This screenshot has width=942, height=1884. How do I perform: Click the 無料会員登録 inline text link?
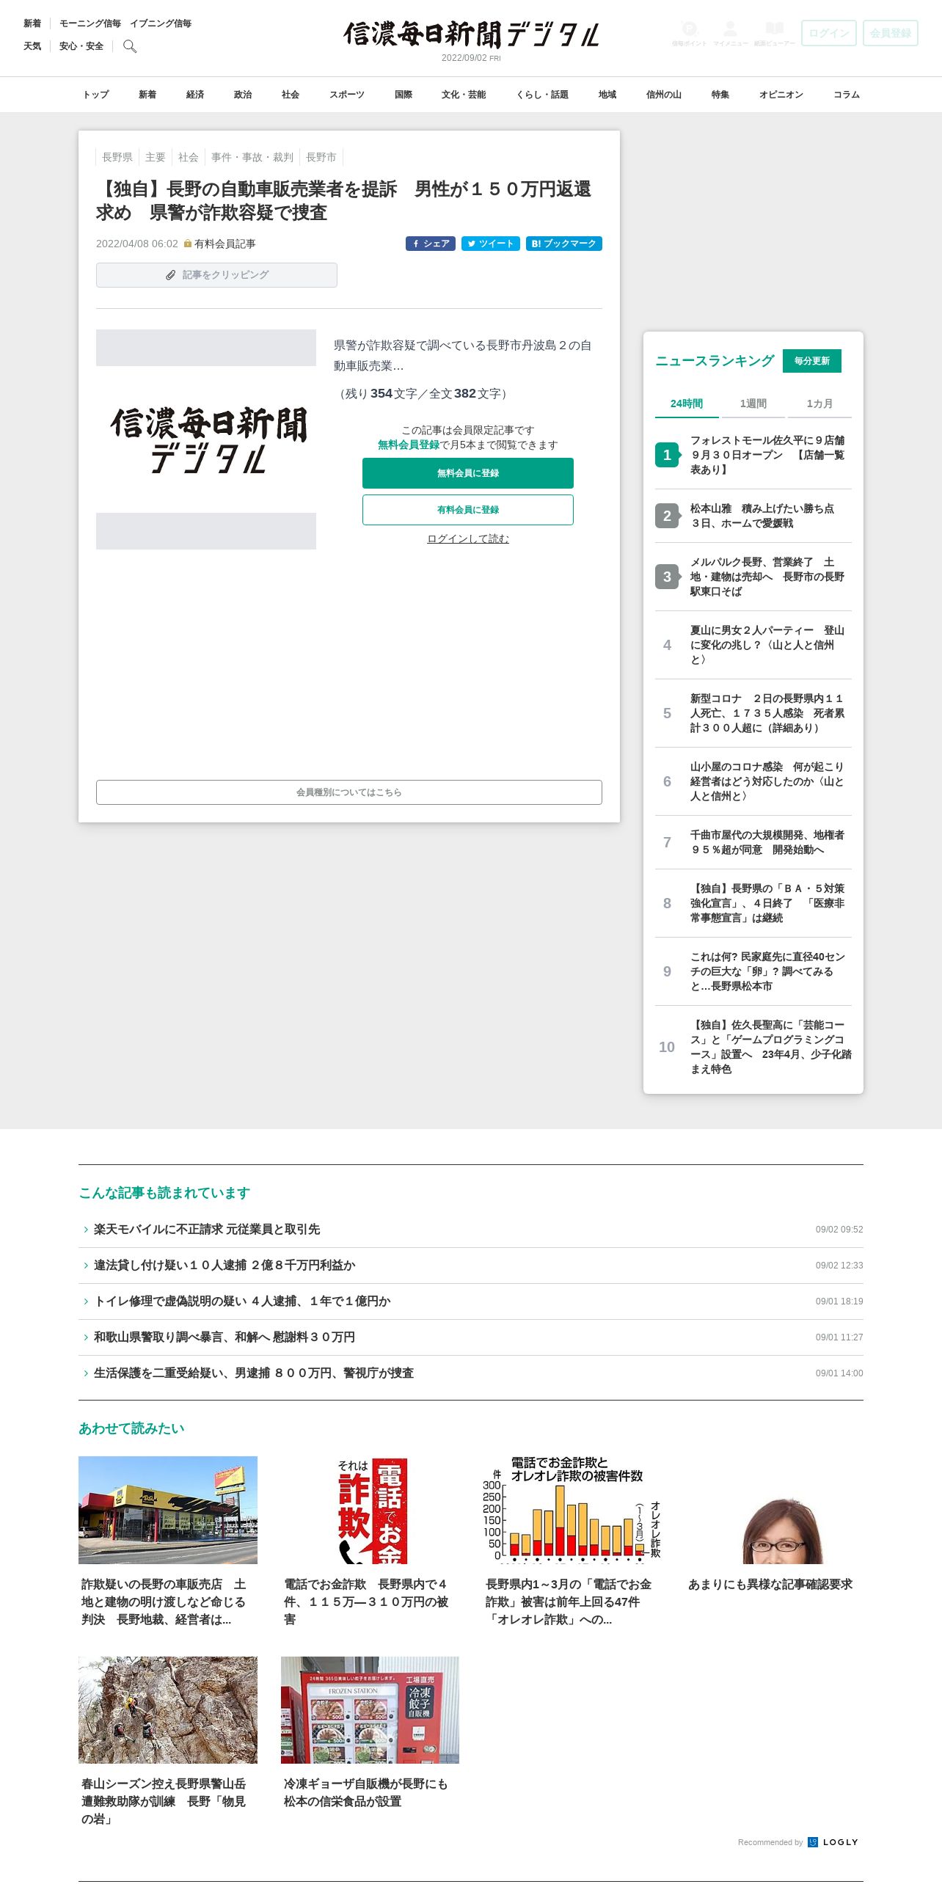tap(409, 445)
